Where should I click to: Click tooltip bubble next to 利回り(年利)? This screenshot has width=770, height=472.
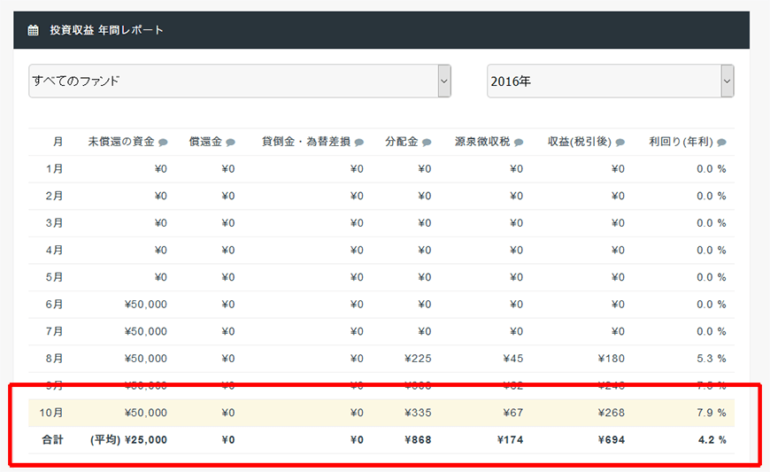pos(721,143)
